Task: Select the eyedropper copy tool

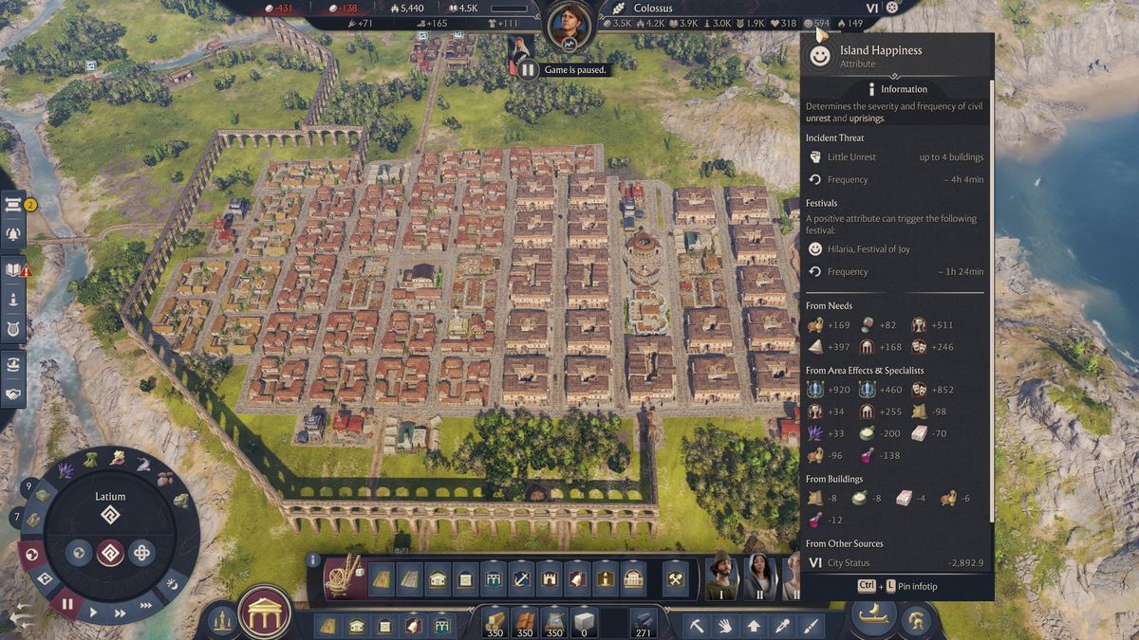Action: coord(781,626)
